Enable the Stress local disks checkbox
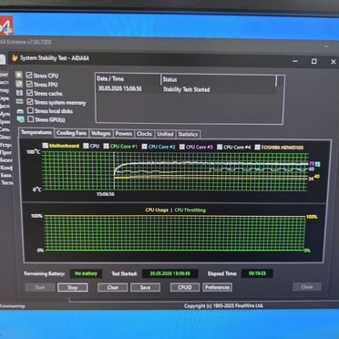339x339 pixels. coord(30,110)
